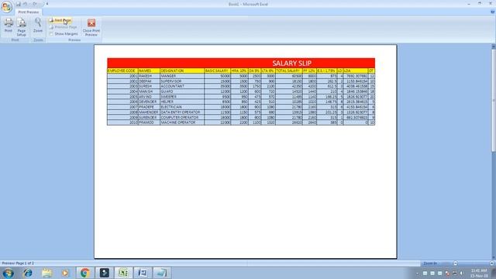Screen dimensions: 496x279
Task: Click the BASIC SALARY column header
Action: (217, 71)
